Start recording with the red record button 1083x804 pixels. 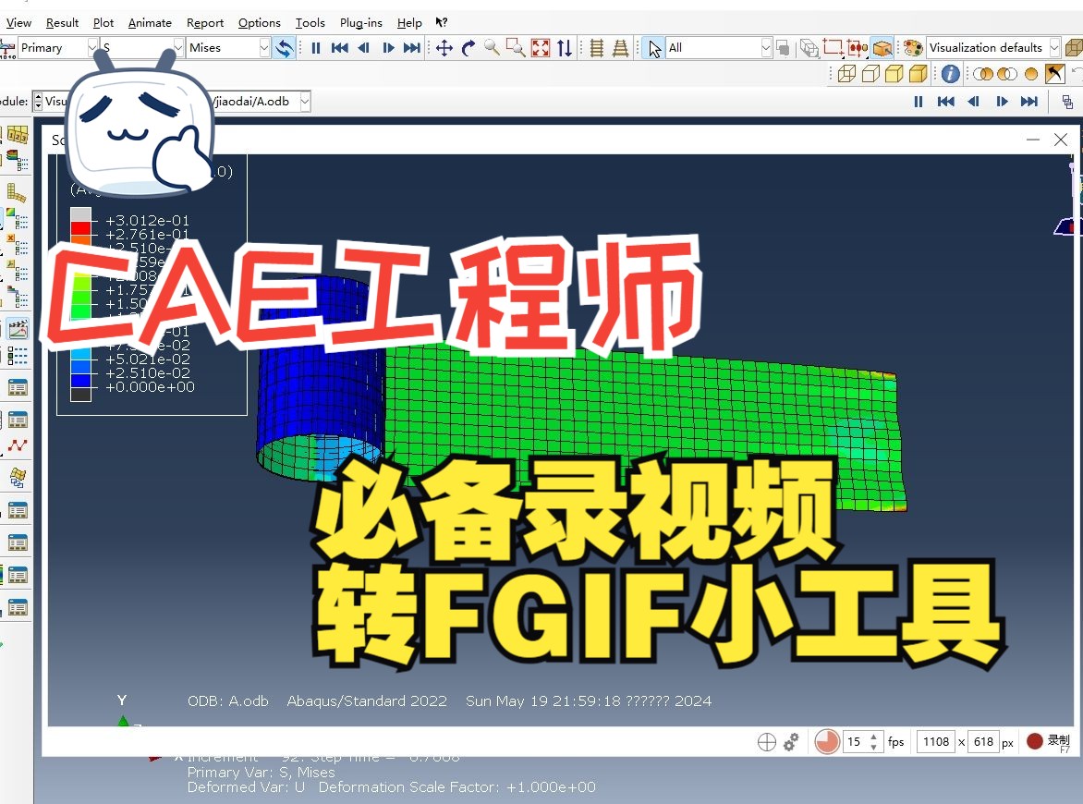point(1035,741)
